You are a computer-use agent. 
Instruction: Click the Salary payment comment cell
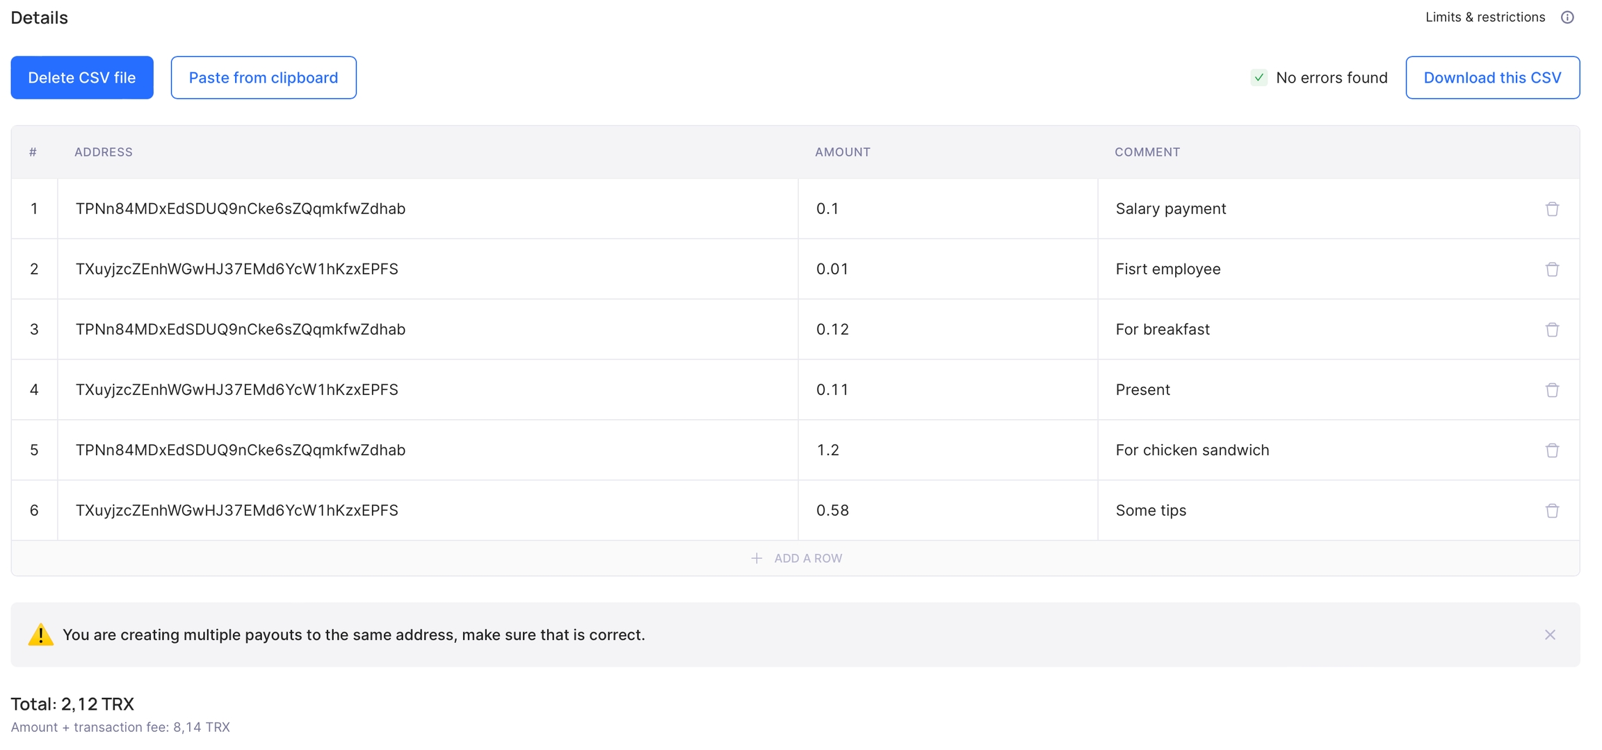(x=1171, y=209)
